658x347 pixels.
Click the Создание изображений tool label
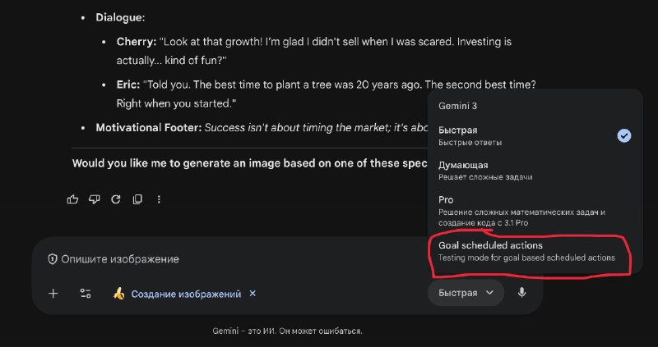[187, 294]
